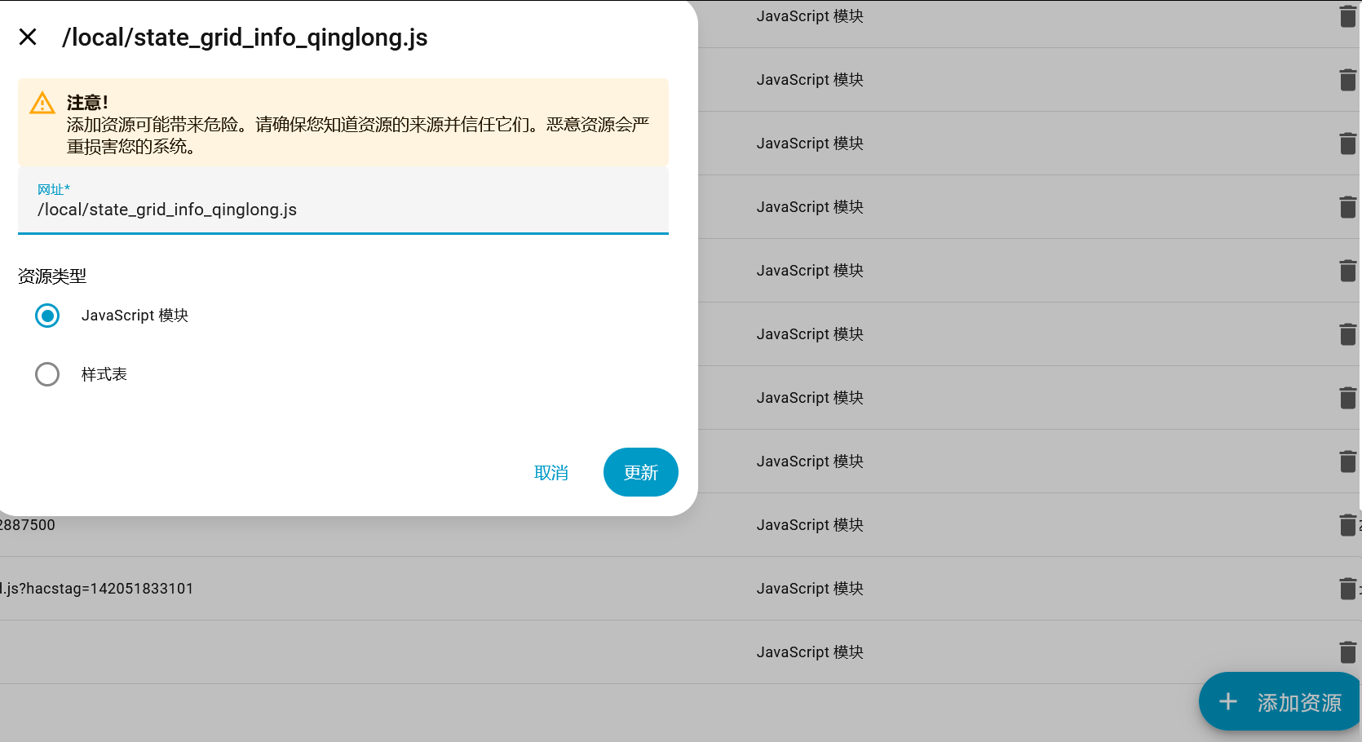Close the resource dialog with the X
Viewport: 1362px width, 742px height.
28,37
